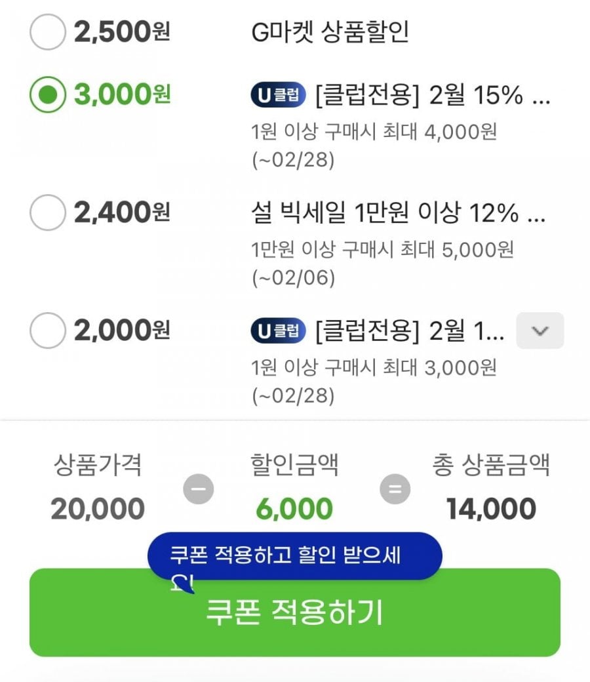590x682 pixels.
Task: Click the 20,000 product price value
Action: [98, 509]
